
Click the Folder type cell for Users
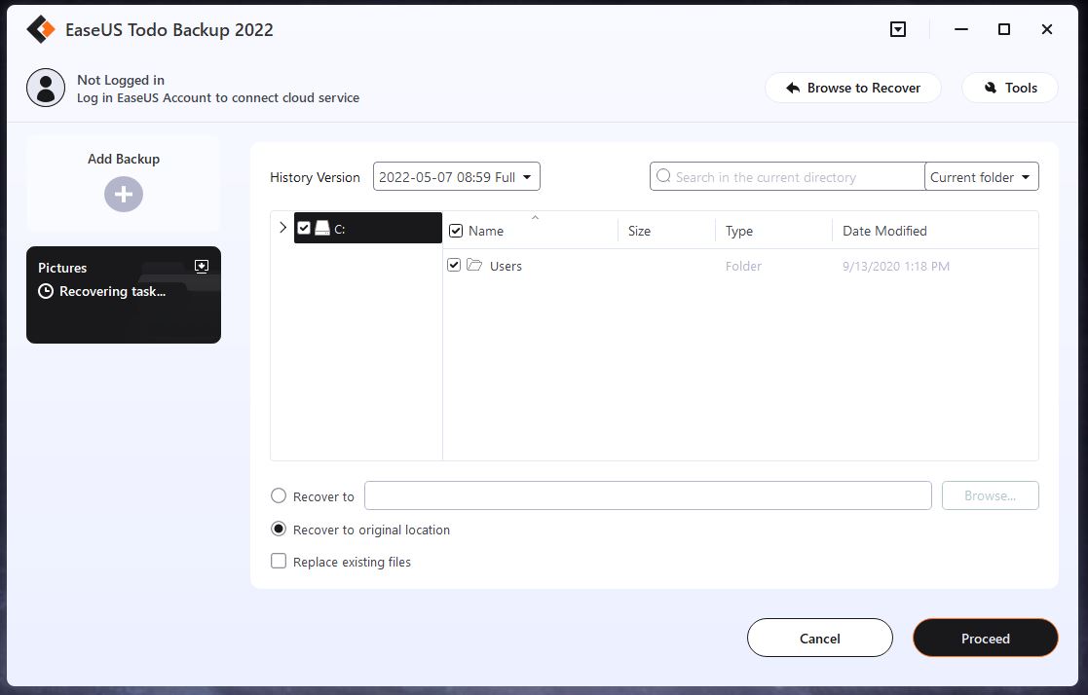tap(743, 267)
